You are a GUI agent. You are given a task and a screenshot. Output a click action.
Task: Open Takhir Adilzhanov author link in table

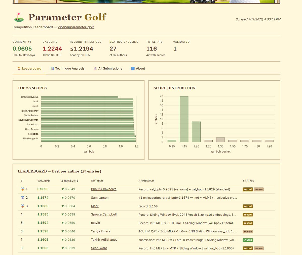(104, 240)
